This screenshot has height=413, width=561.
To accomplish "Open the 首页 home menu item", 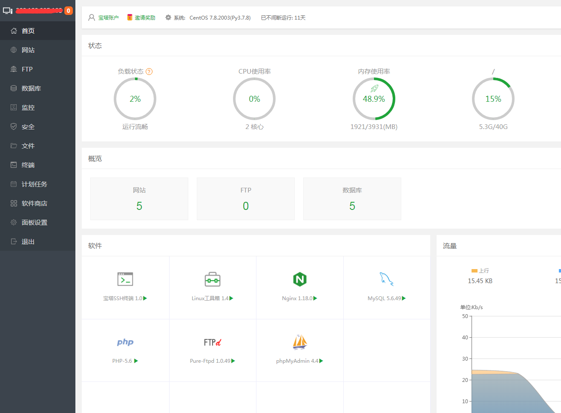I will click(x=37, y=31).
